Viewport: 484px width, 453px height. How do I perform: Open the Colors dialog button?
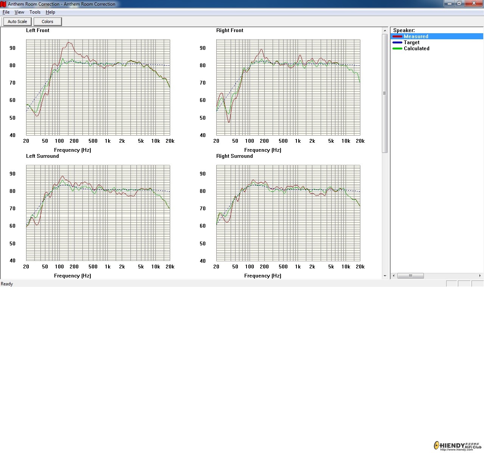click(47, 22)
